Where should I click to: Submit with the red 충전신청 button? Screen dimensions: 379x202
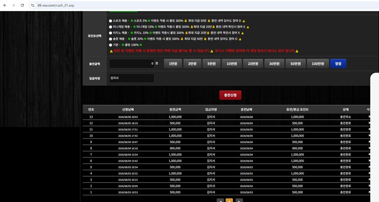pos(230,95)
